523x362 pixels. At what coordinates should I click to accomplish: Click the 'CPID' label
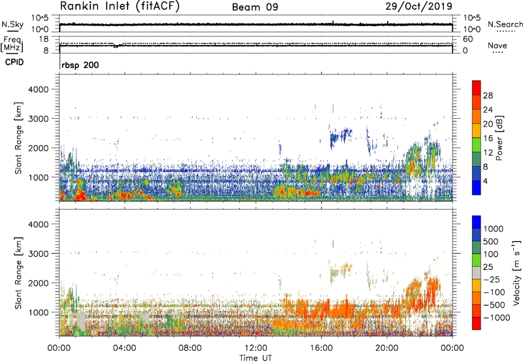pyautogui.click(x=14, y=62)
